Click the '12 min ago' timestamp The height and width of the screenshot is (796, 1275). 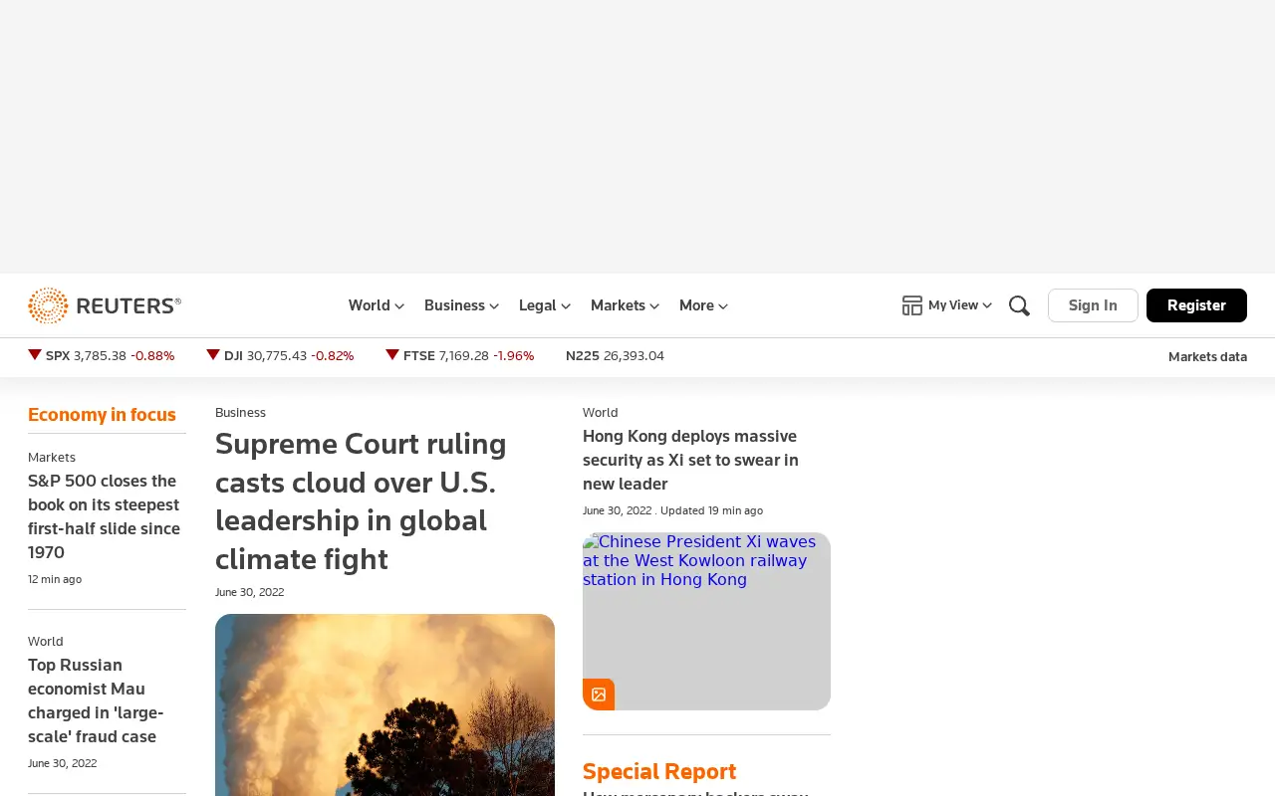(x=55, y=579)
